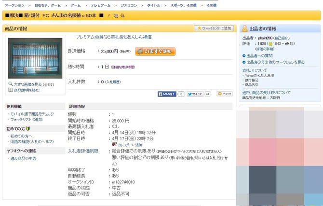Open 大きな画像を見る link
Screen dimensions: 323x206
coord(28,84)
